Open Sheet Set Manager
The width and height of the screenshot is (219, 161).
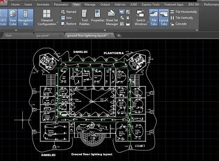click(x=112, y=18)
